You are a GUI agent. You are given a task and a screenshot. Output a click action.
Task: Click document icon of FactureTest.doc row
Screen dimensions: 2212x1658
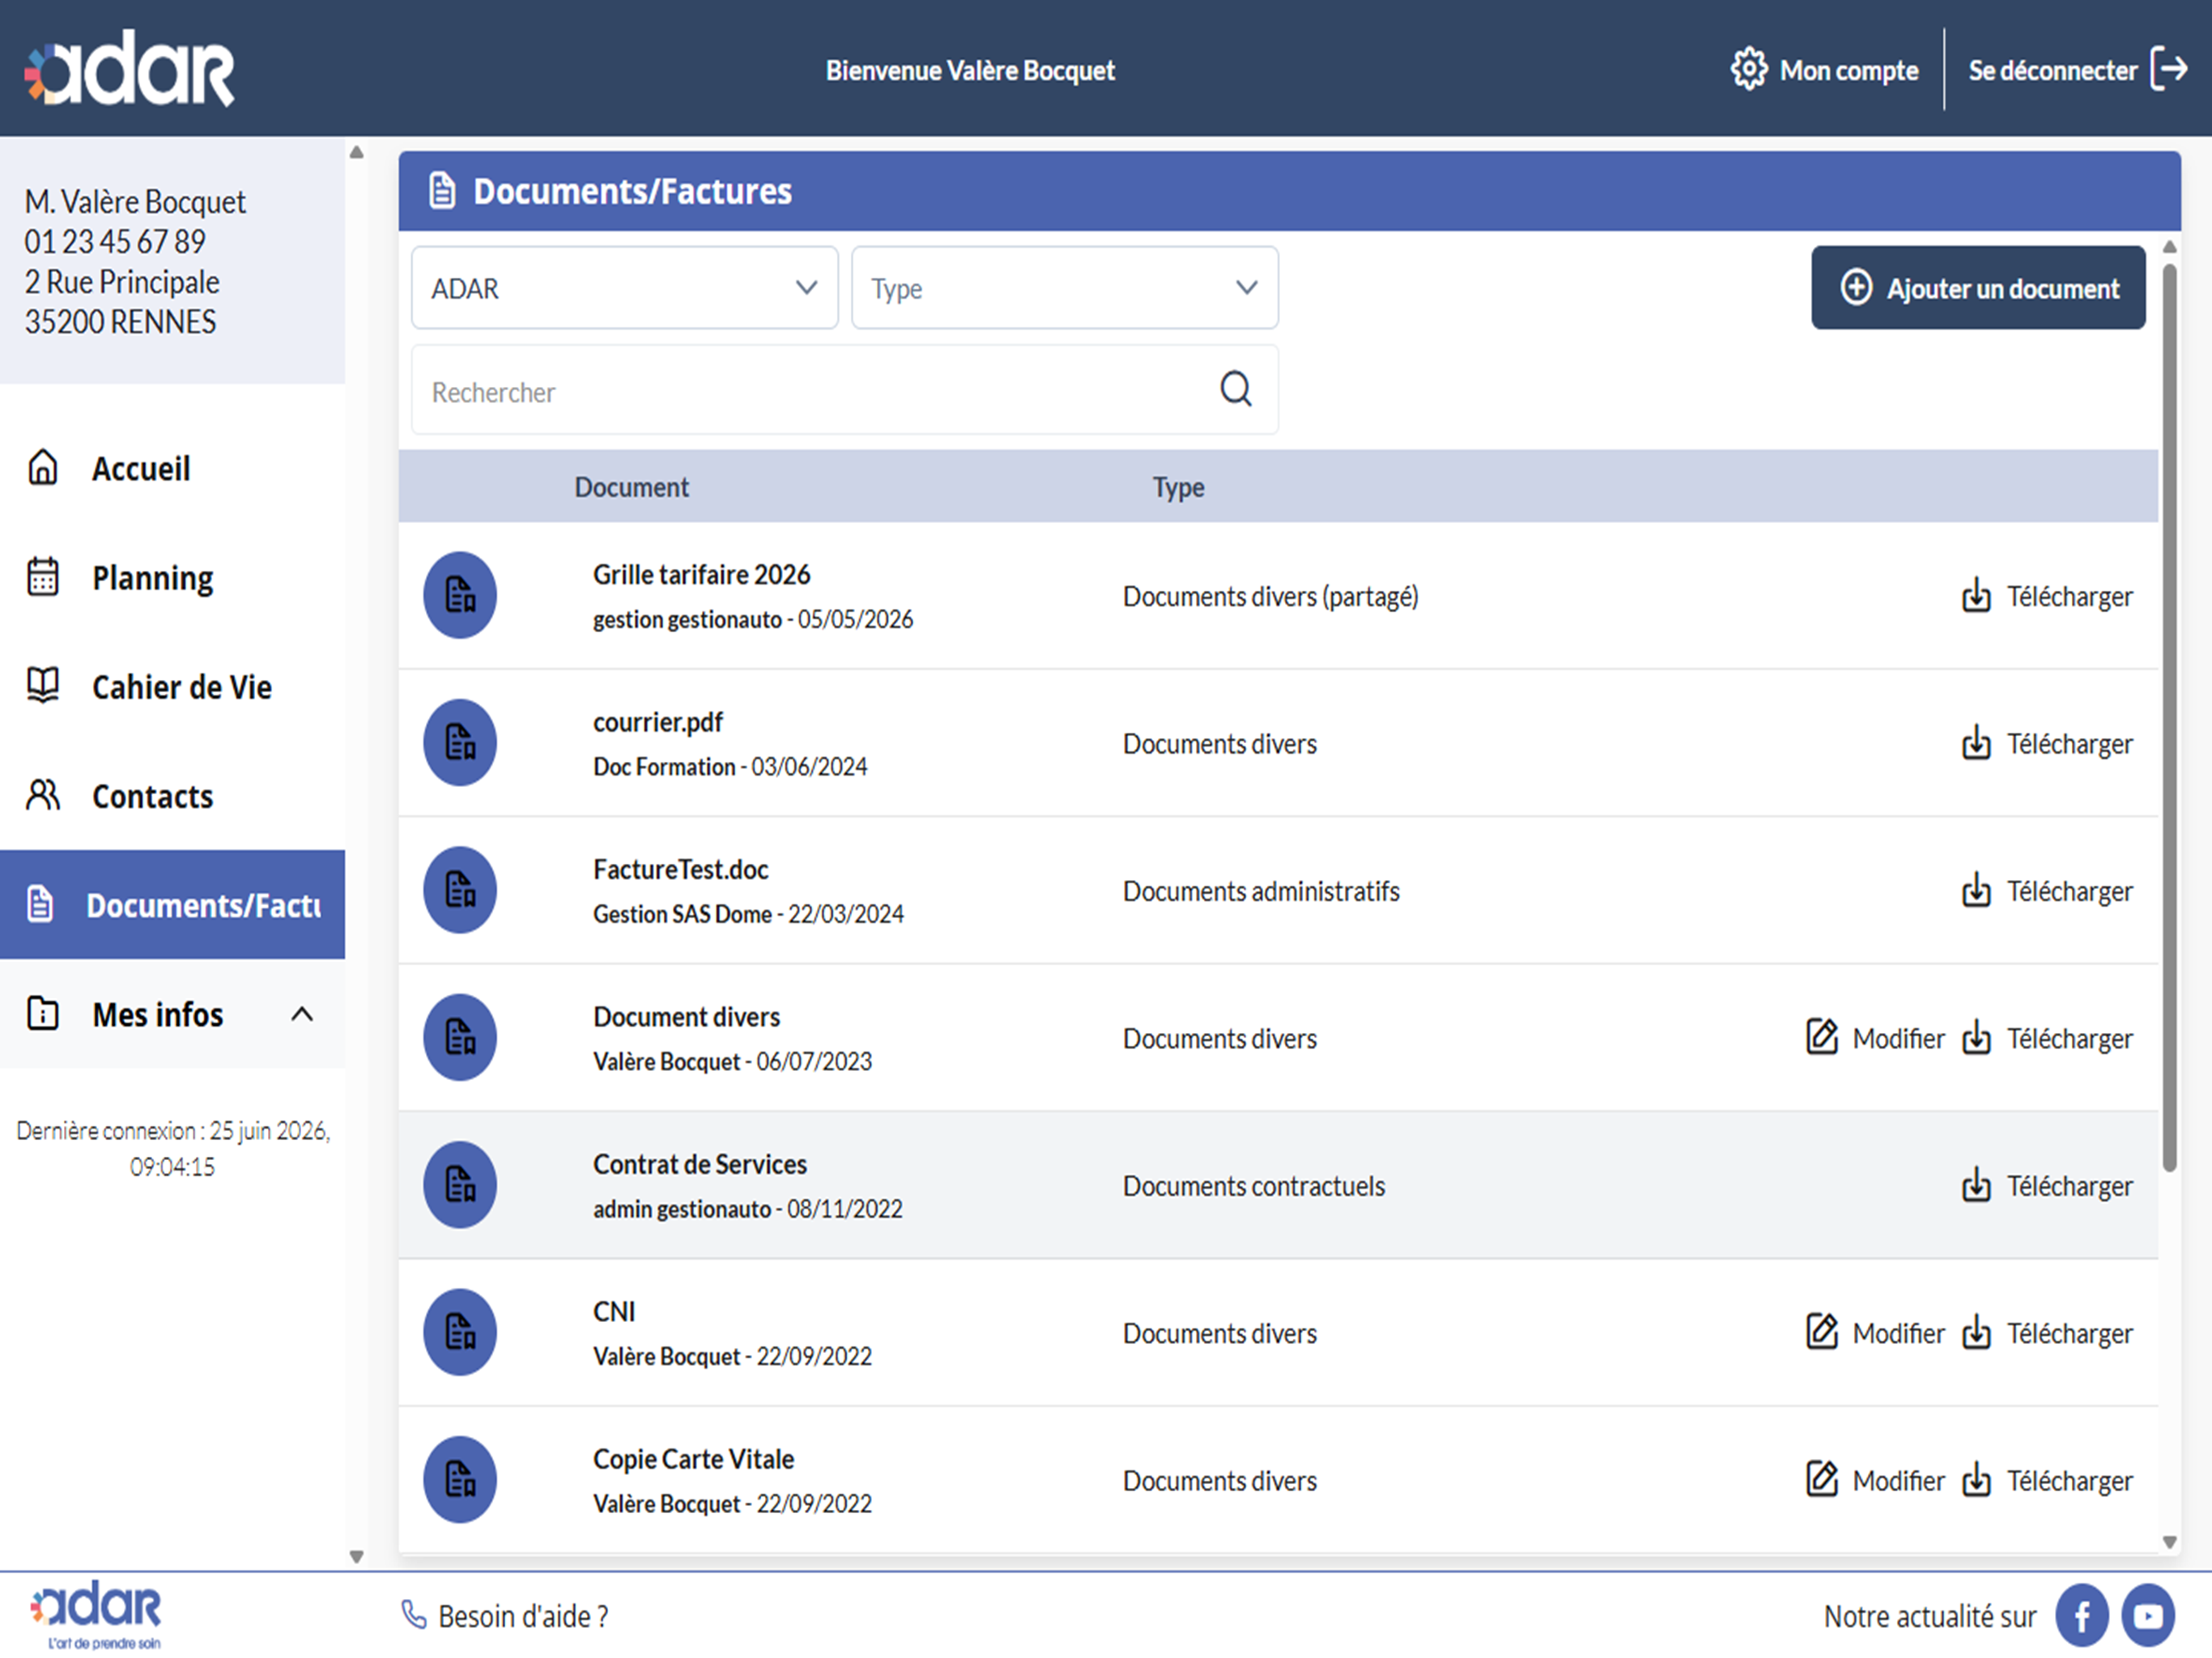(x=460, y=890)
